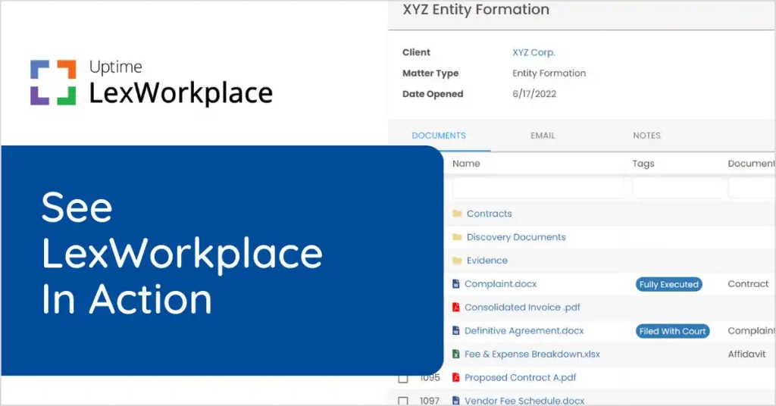Click the XYZ Entity Formation title
Screen dimensions: 776x406
coord(476,9)
